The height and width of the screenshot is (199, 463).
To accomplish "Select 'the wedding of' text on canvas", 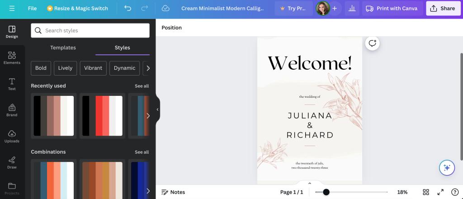I will click(310, 96).
